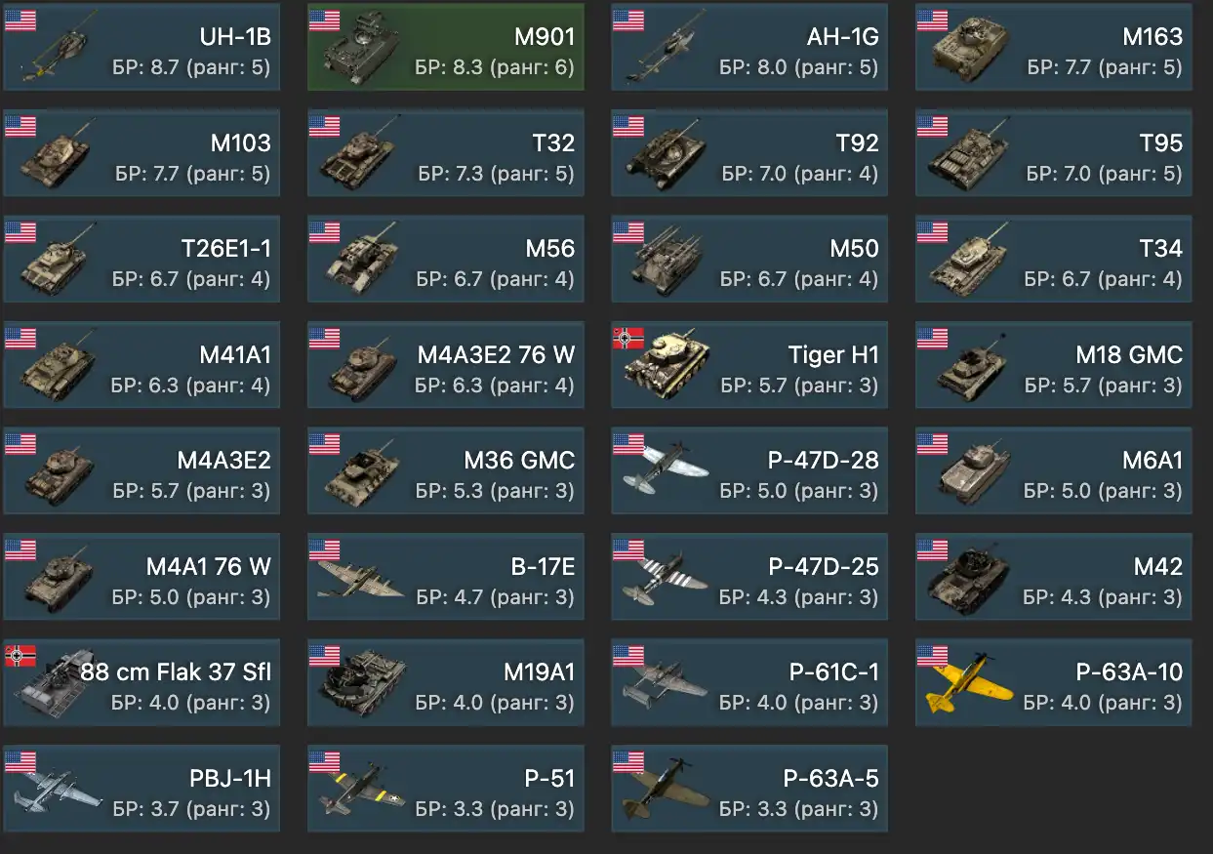Select the T26E1-1 tank card
This screenshot has height=854, width=1213.
click(142, 258)
